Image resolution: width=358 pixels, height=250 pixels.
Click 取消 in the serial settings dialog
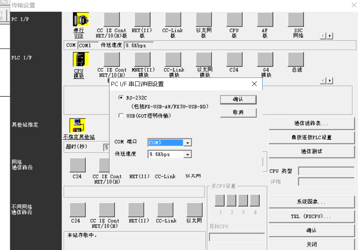point(238,113)
